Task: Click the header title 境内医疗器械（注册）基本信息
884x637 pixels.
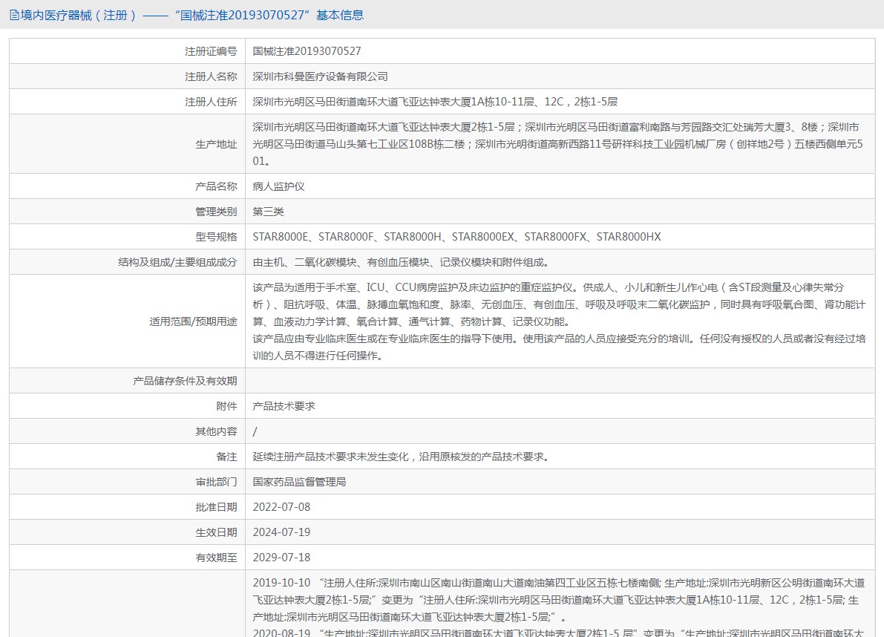Action: (192, 16)
